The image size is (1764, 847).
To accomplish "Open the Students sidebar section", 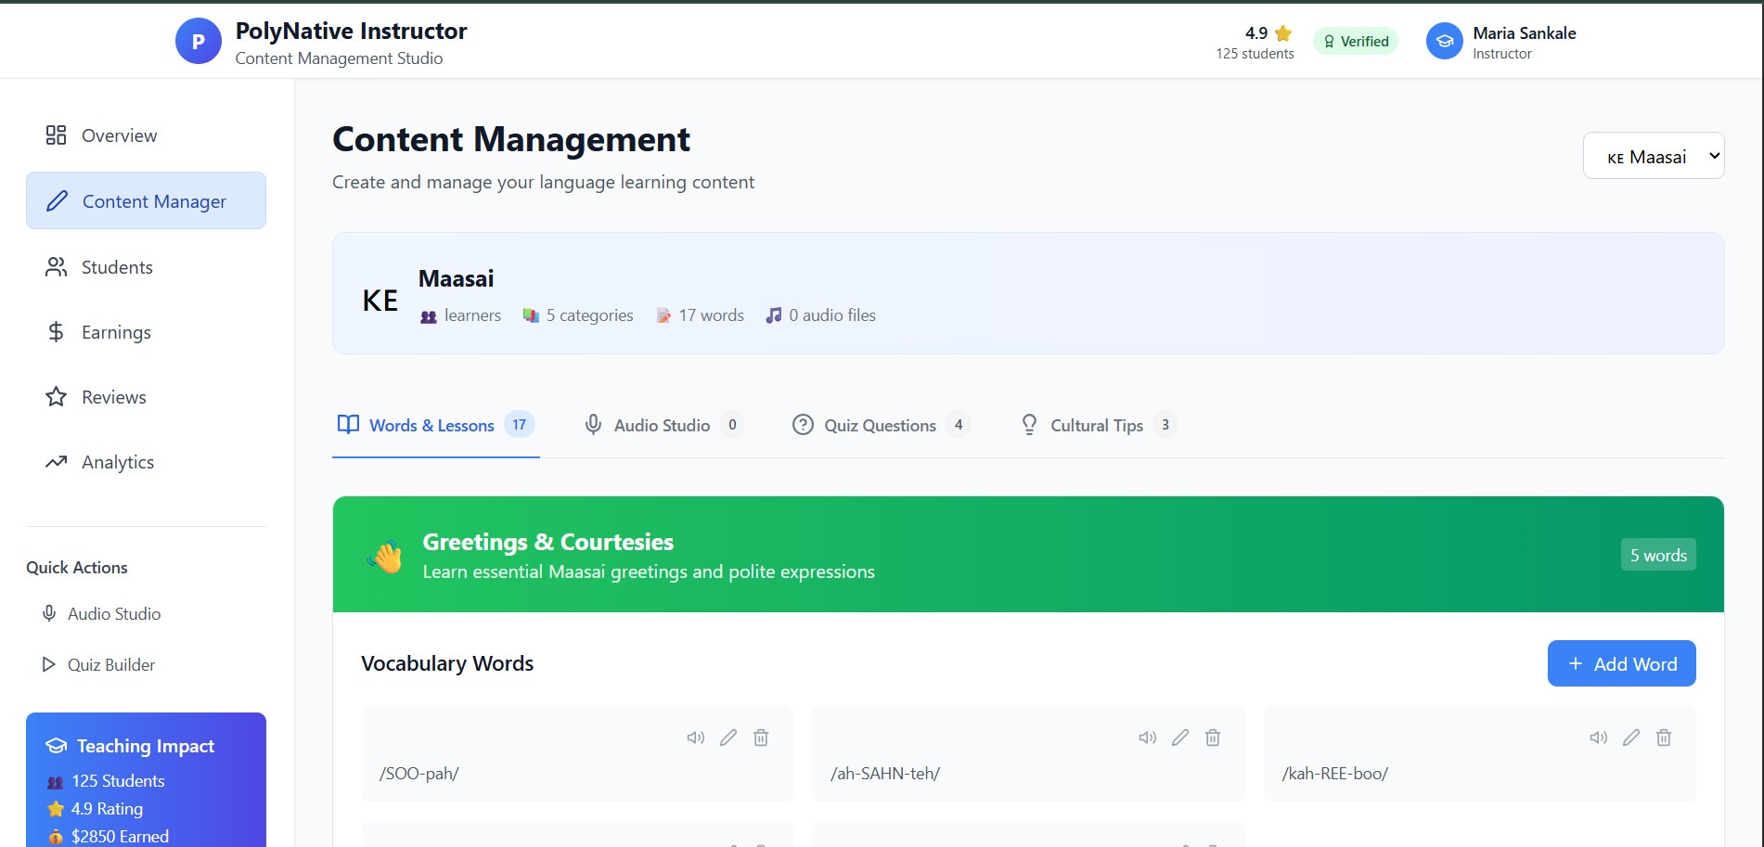I will point(146,267).
